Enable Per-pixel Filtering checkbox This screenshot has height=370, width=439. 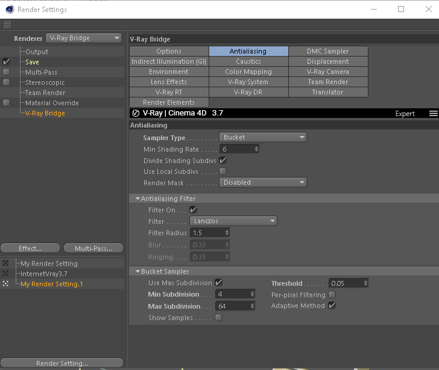[x=332, y=295]
